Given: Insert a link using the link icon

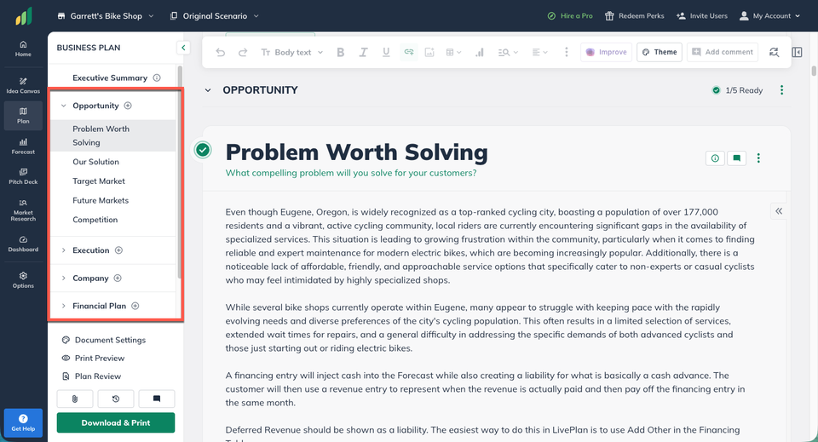Looking at the screenshot, I should coord(408,52).
